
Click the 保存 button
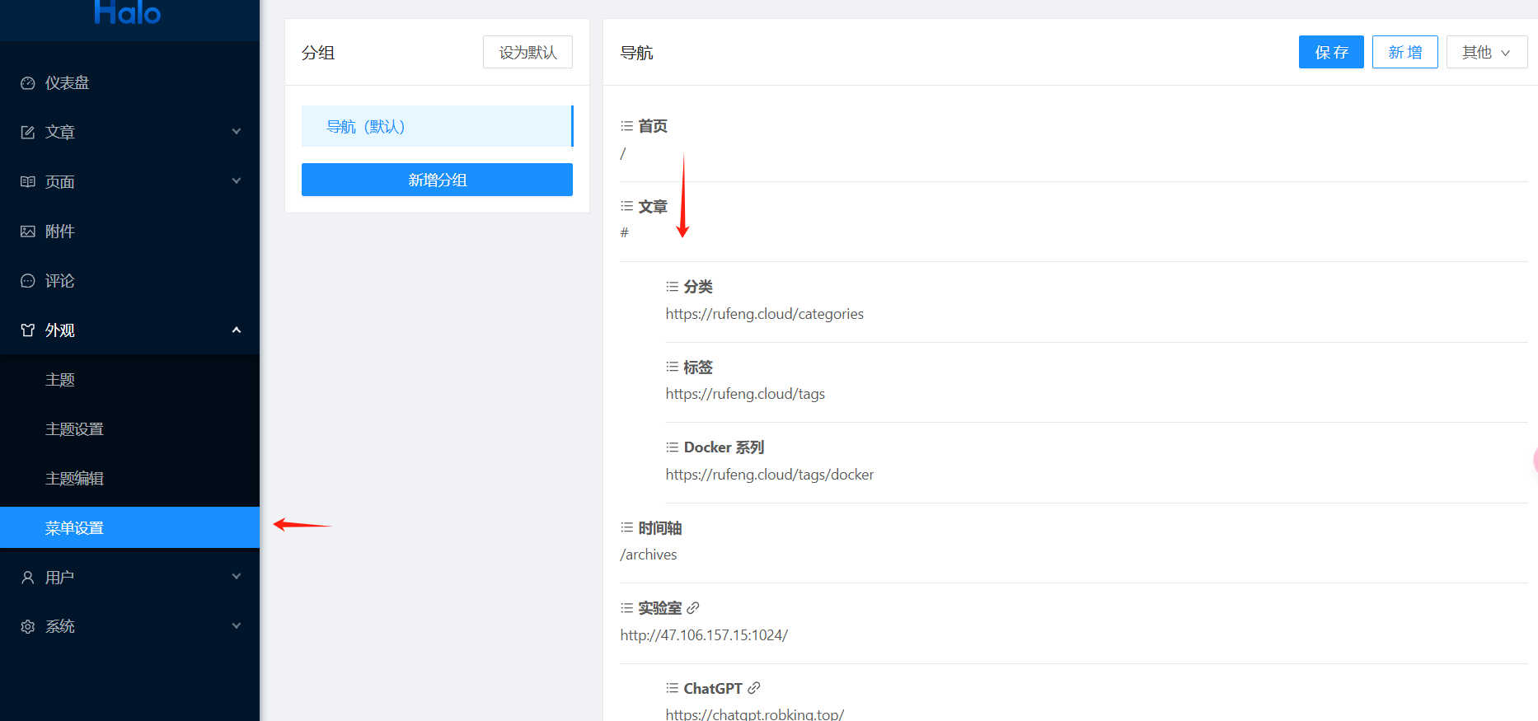tap(1331, 52)
